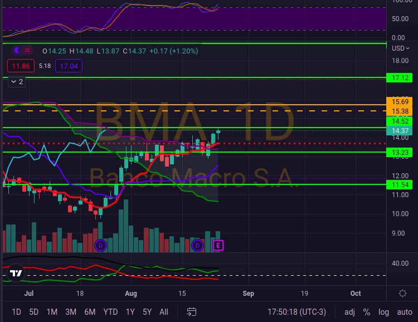
Task: Click the 11.54 green price label
Action: (x=400, y=185)
